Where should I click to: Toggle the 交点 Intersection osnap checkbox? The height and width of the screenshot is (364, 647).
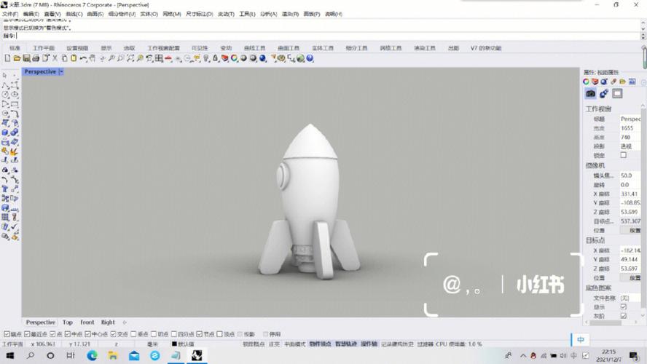click(113, 334)
